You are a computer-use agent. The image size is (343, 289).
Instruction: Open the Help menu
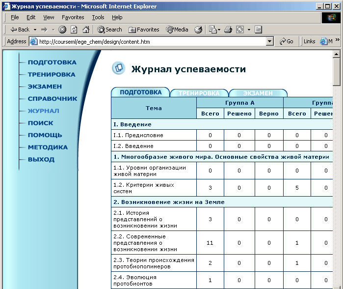point(117,17)
